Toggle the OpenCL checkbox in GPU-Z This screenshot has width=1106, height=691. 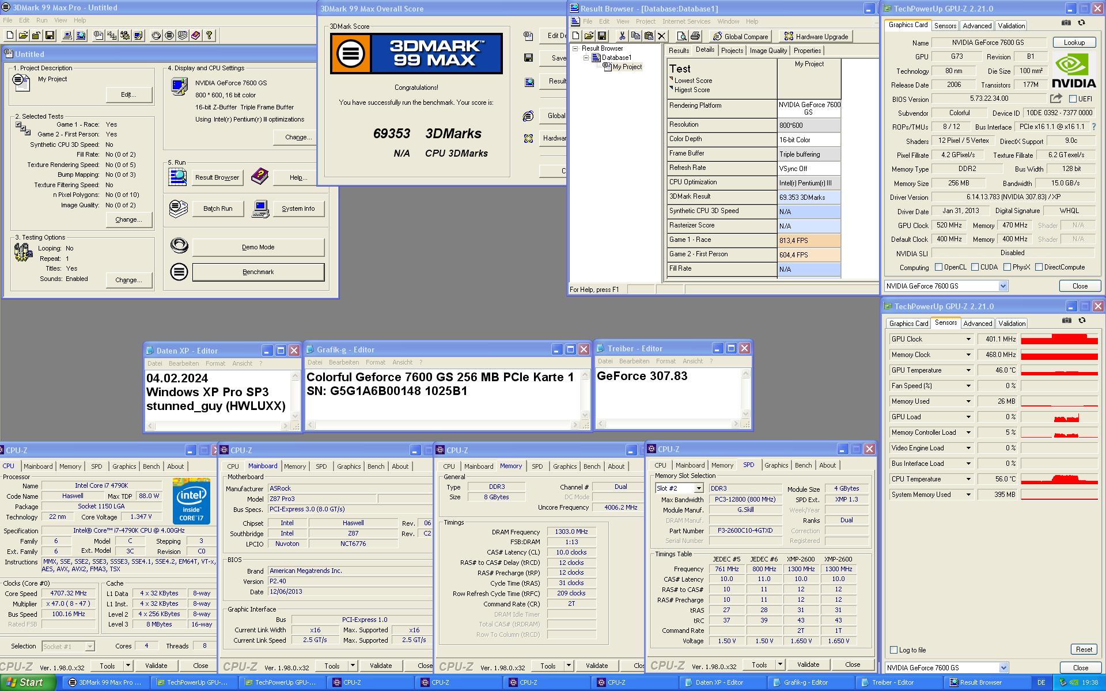click(938, 267)
